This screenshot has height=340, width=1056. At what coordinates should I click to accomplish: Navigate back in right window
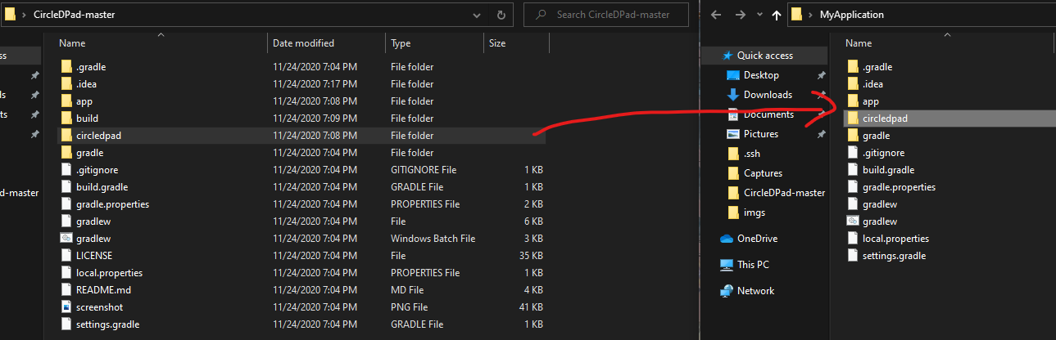[715, 15]
